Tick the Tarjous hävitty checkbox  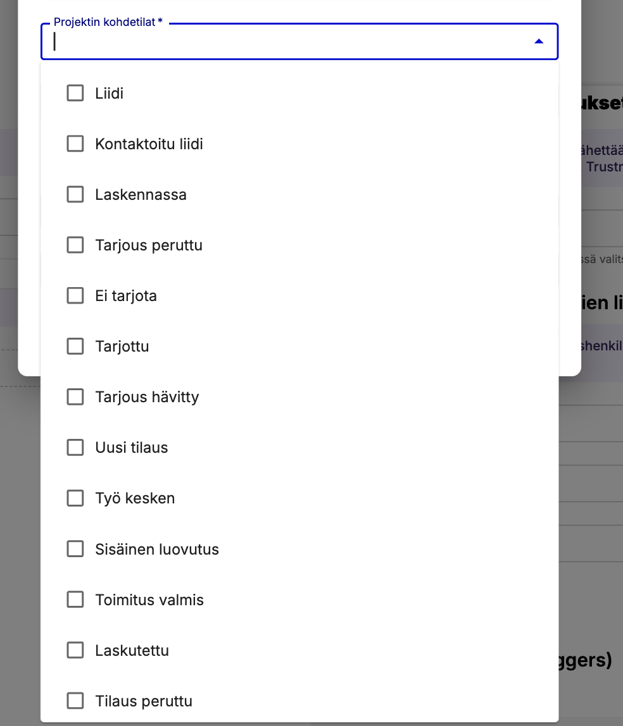(x=75, y=397)
